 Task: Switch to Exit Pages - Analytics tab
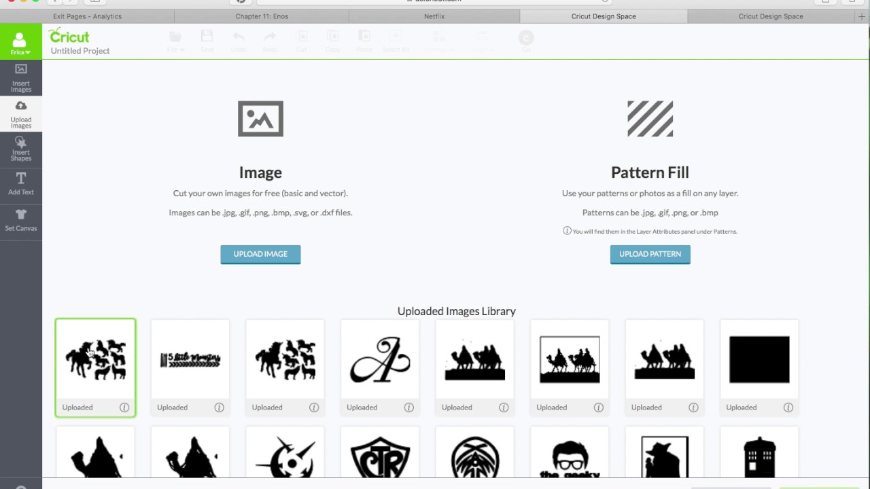point(87,16)
